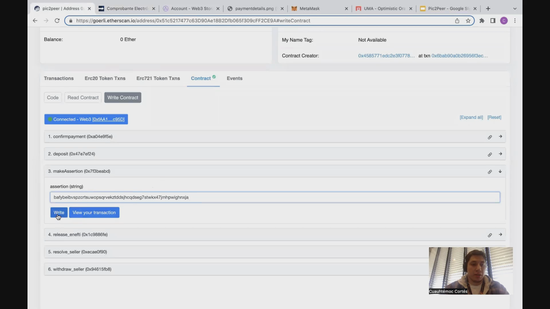Viewport: 550px width, 309px height.
Task: Click the Write Contract button
Action: (123, 98)
